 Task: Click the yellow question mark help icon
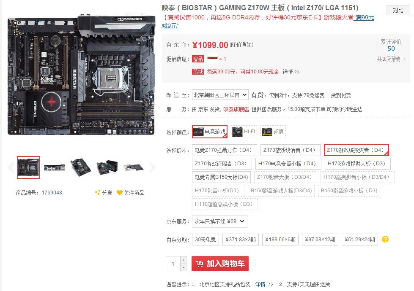[x=385, y=239]
